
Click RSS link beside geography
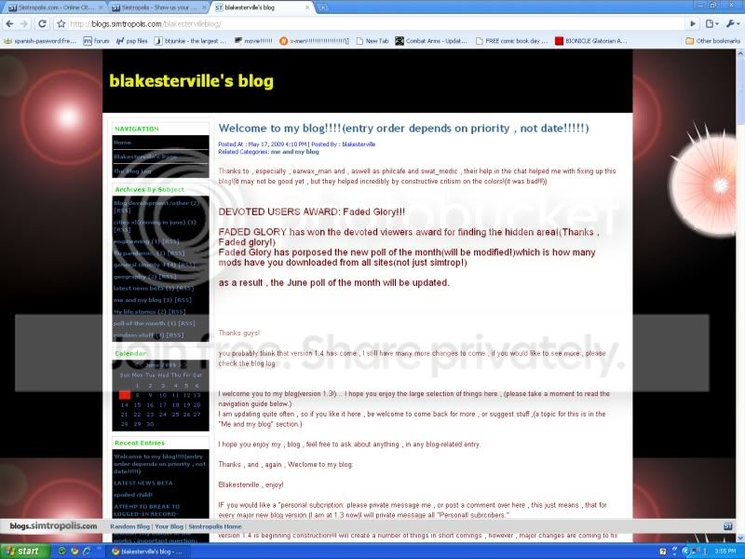click(x=168, y=277)
